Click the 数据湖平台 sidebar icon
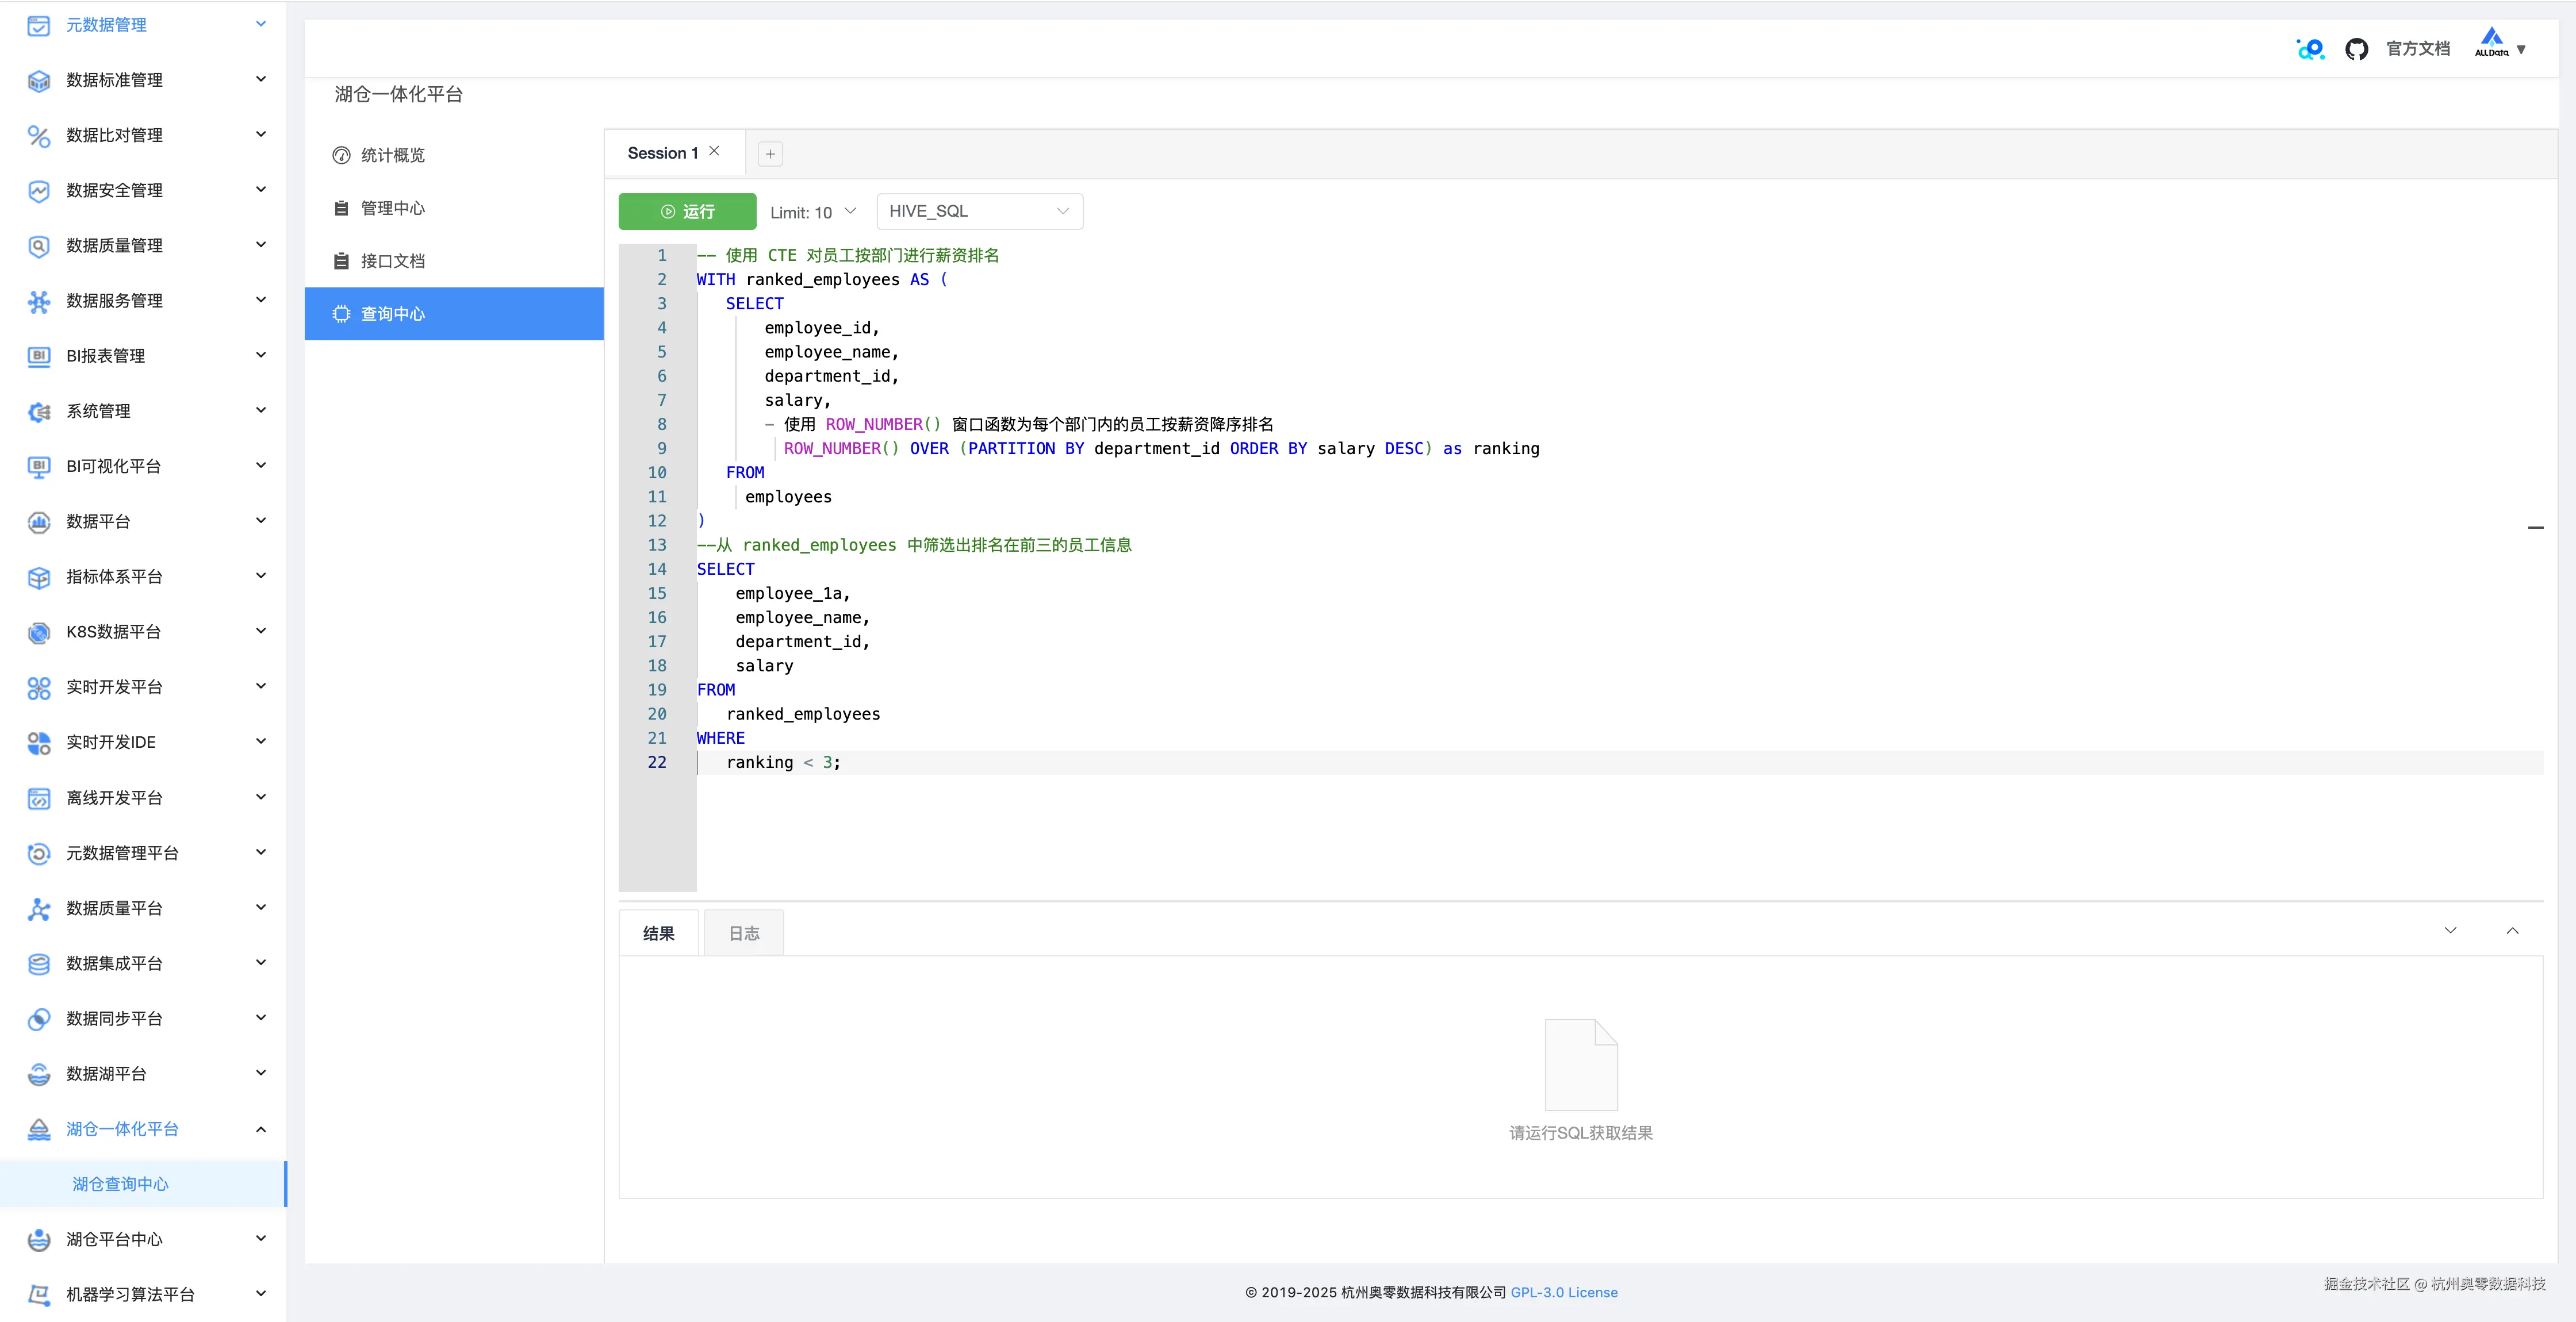Screen dimensions: 2576x1322 pos(38,1074)
